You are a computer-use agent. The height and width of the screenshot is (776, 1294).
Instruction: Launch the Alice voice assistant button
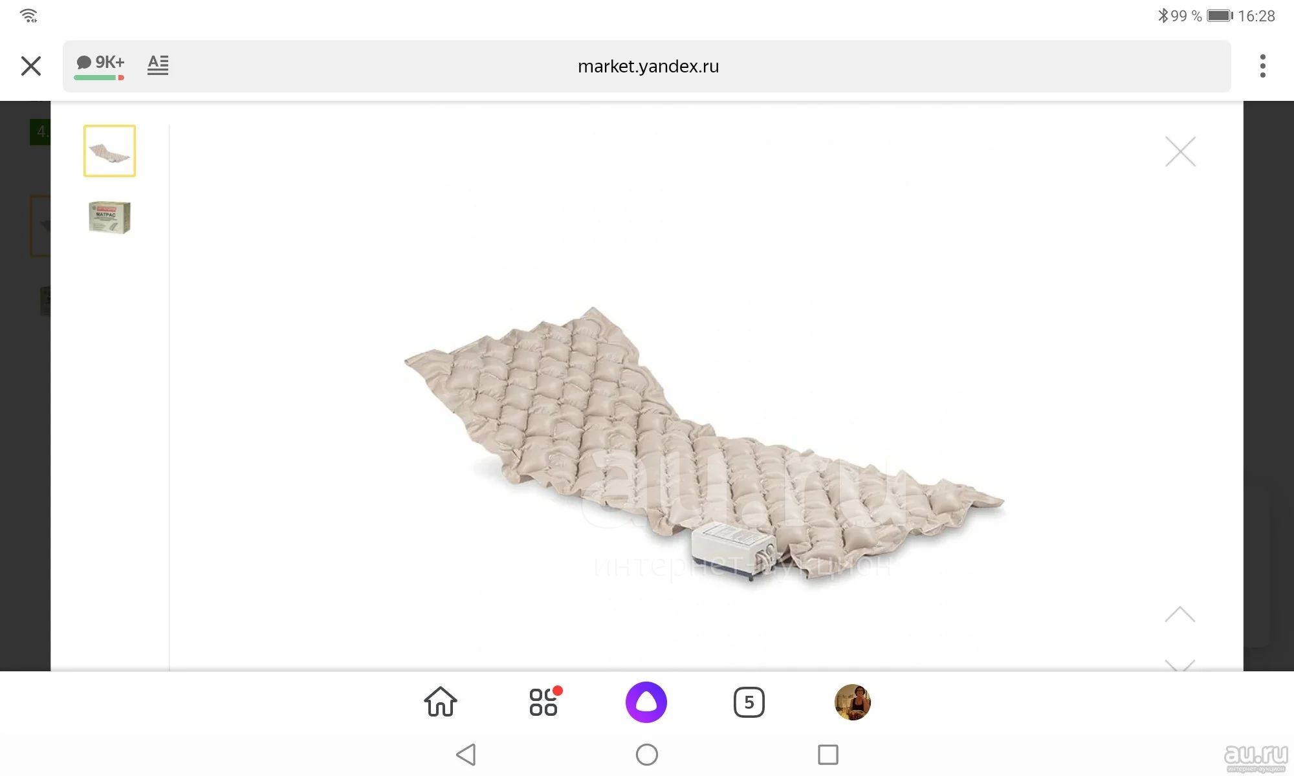[x=646, y=702]
